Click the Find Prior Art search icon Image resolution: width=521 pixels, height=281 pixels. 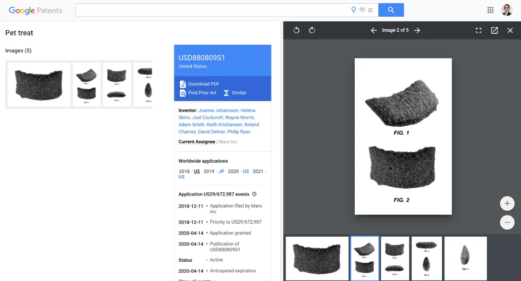click(x=183, y=93)
